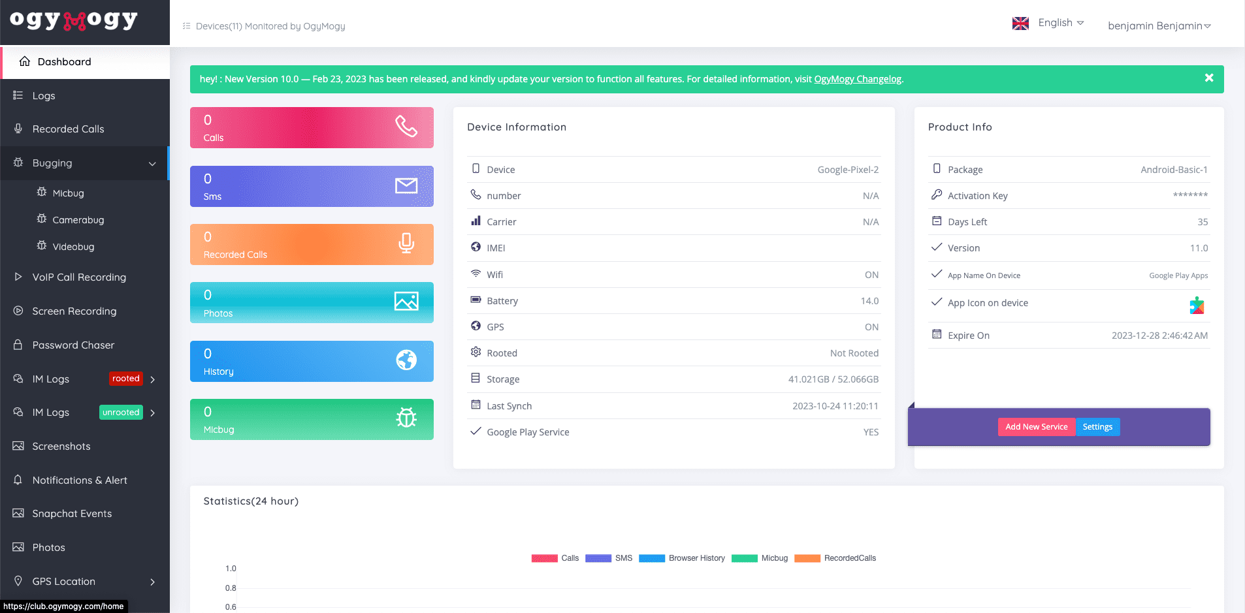Click the Micbug bug icon in sidebar
The height and width of the screenshot is (613, 1245).
[x=42, y=192]
